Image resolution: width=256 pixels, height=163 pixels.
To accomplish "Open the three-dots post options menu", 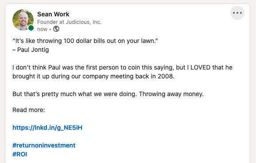I will click(237, 13).
